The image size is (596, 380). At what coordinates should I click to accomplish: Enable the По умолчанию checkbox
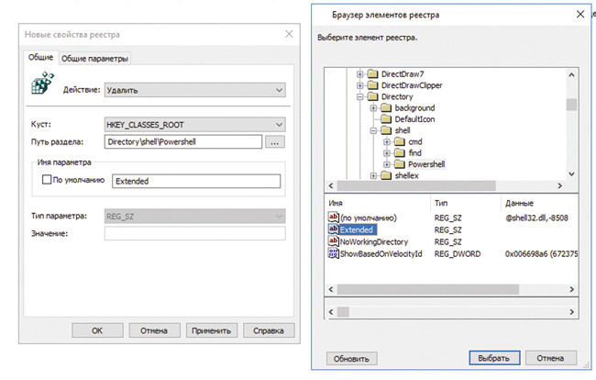tap(46, 180)
